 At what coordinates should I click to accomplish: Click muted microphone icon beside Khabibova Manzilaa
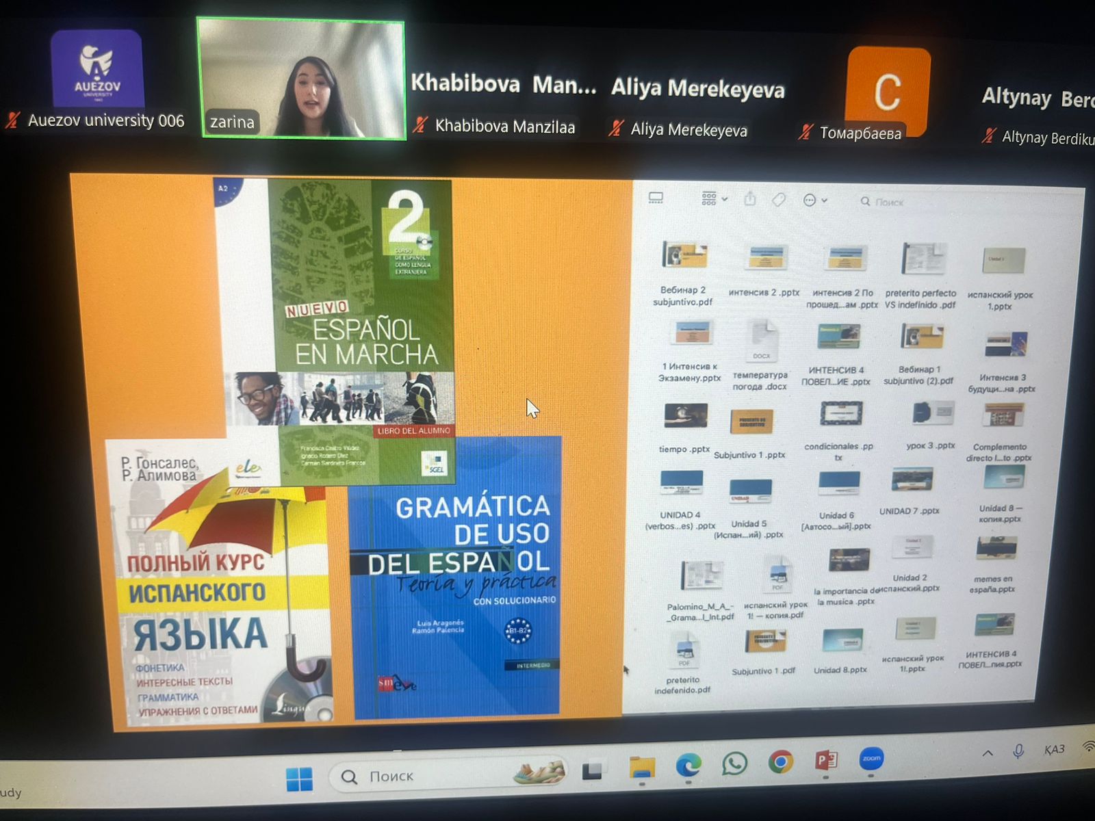pyautogui.click(x=420, y=125)
